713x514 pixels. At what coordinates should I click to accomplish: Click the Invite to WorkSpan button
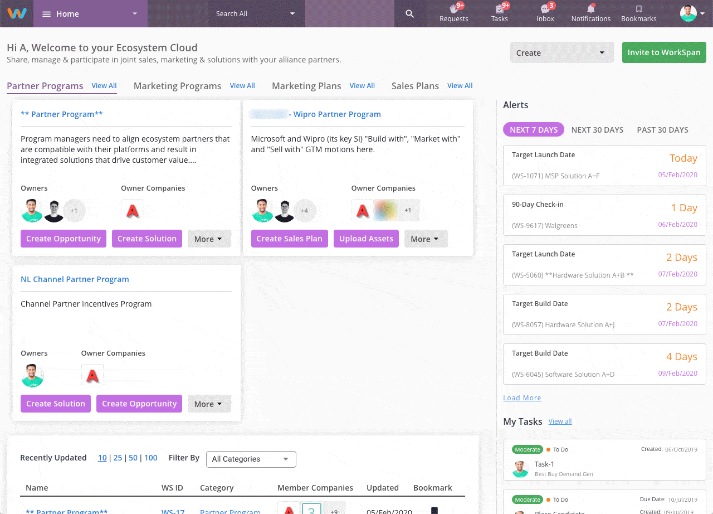(x=664, y=52)
